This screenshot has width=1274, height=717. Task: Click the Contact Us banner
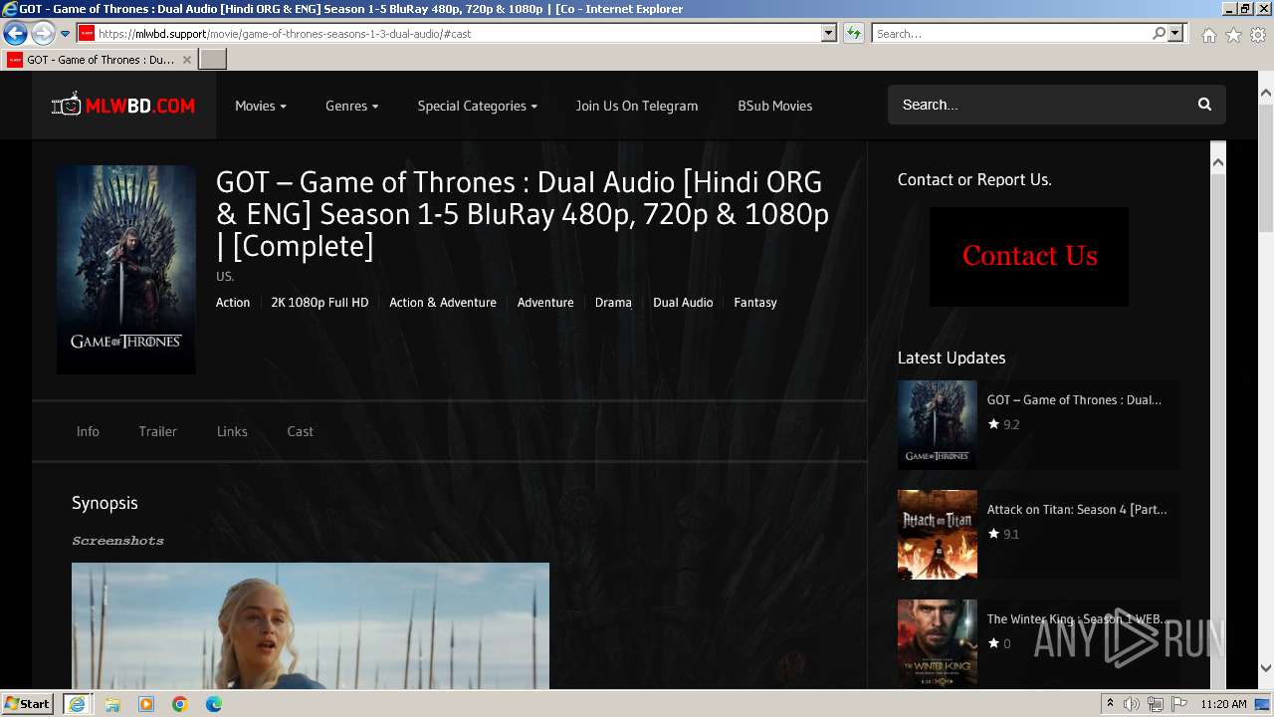coord(1029,257)
